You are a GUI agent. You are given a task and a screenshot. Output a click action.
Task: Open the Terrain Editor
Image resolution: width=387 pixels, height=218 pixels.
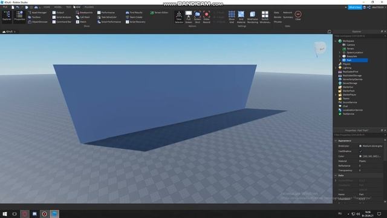click(159, 12)
